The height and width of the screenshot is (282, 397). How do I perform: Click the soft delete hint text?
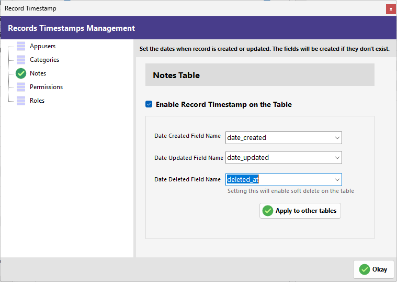291,191
